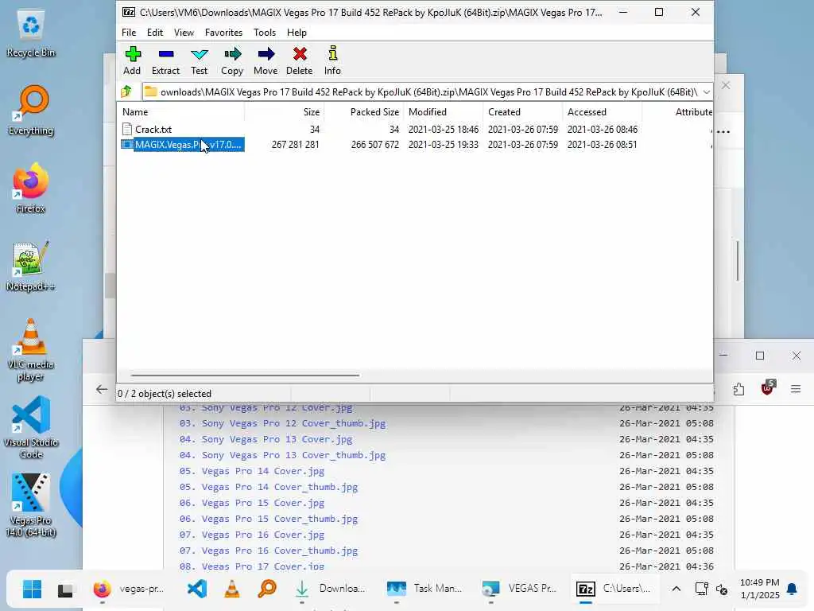Open link 07. Vegas Pro 16 Cover.jpg
The width and height of the screenshot is (814, 611).
[252, 535]
